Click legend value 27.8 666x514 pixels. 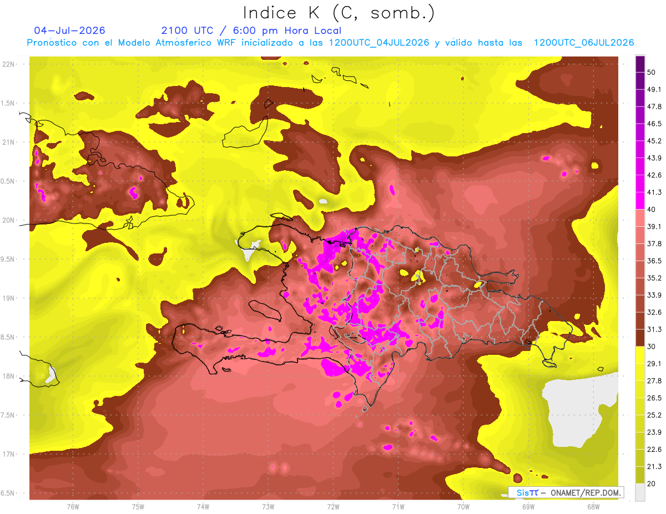pyautogui.click(x=654, y=380)
